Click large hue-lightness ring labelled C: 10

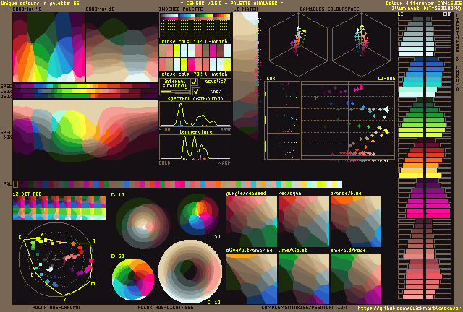[190, 272]
